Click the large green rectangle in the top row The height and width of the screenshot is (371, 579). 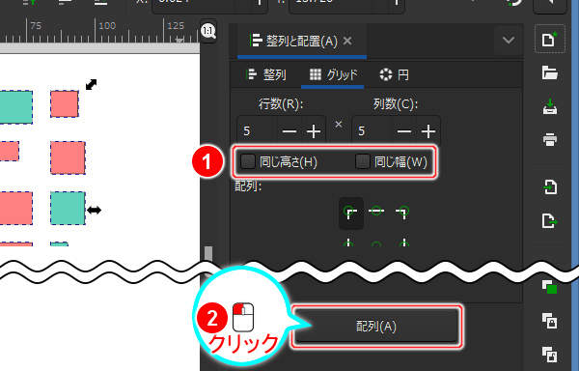tap(15, 107)
